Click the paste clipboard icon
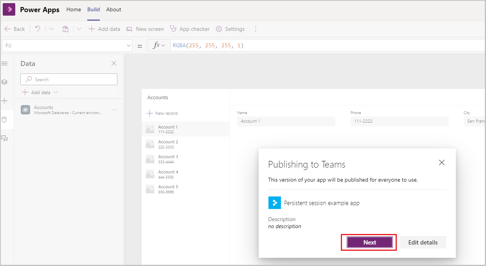Image resolution: width=486 pixels, height=266 pixels. (x=66, y=29)
